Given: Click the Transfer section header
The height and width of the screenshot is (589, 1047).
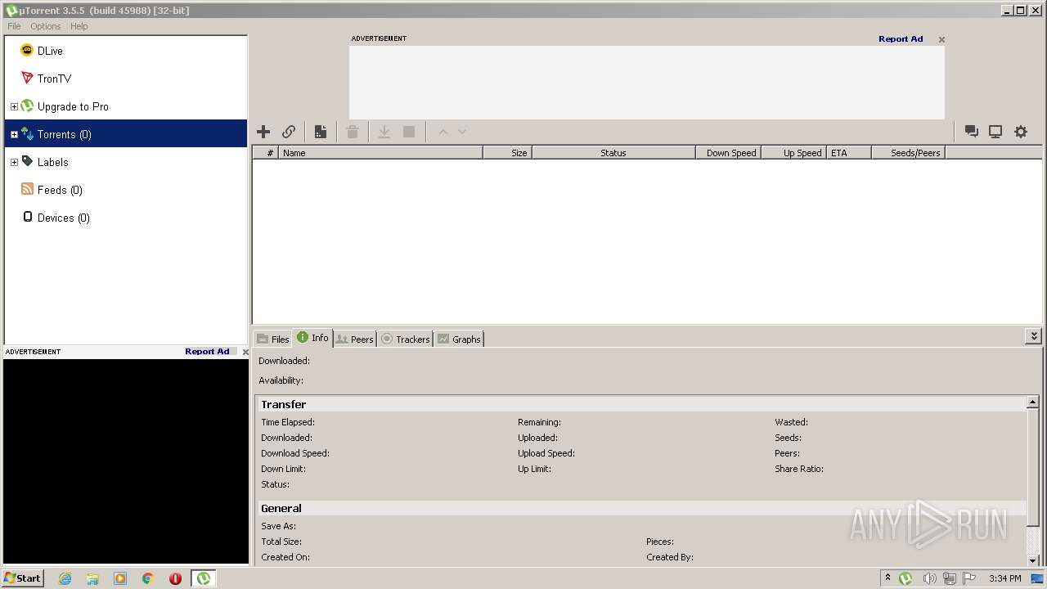Looking at the screenshot, I should click(x=641, y=404).
